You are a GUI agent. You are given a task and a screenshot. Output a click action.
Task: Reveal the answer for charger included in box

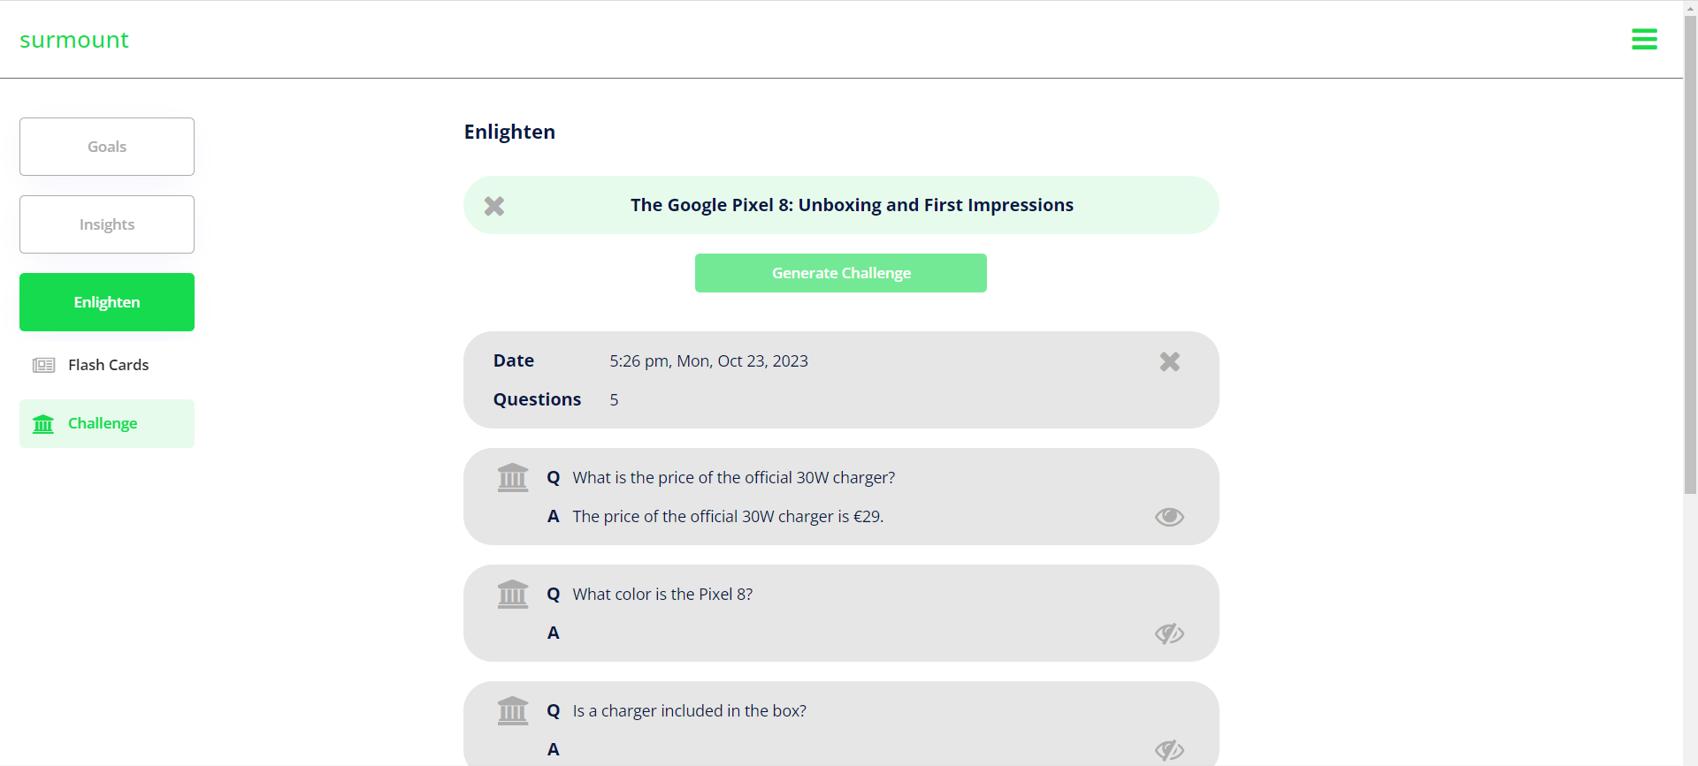click(1169, 750)
